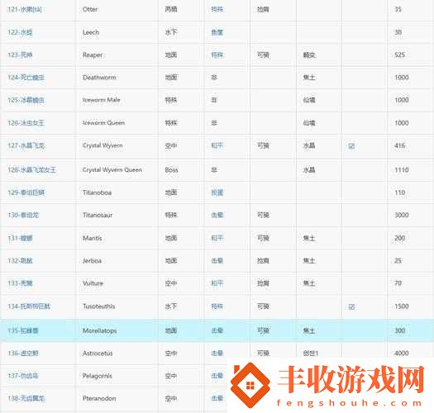Screen dimensions: 434x413
Task: Open the entry 122 link for Leech
Action: (x=20, y=32)
